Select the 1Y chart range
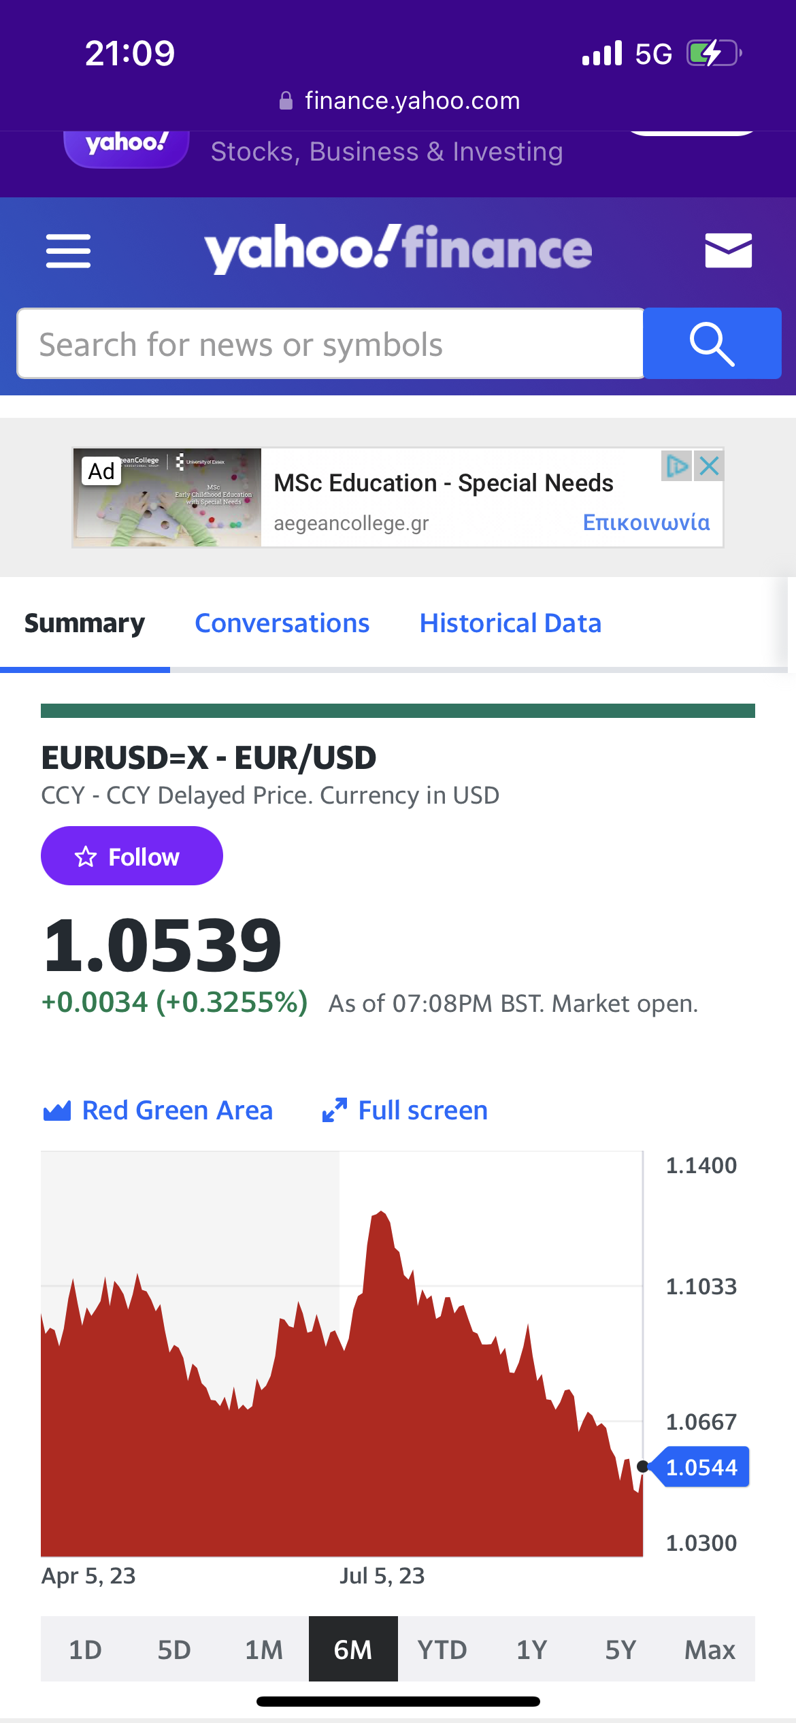 pyautogui.click(x=531, y=1650)
